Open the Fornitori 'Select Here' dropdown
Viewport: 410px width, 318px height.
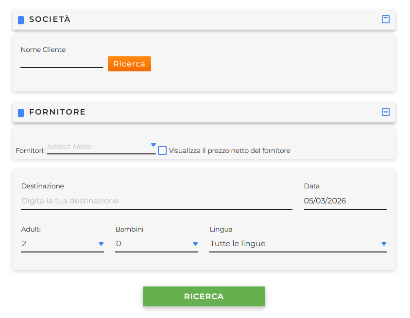(x=97, y=147)
